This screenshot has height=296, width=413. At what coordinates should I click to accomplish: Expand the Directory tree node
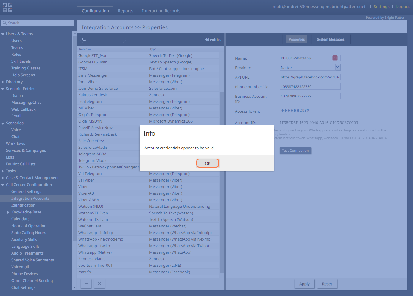[3, 82]
